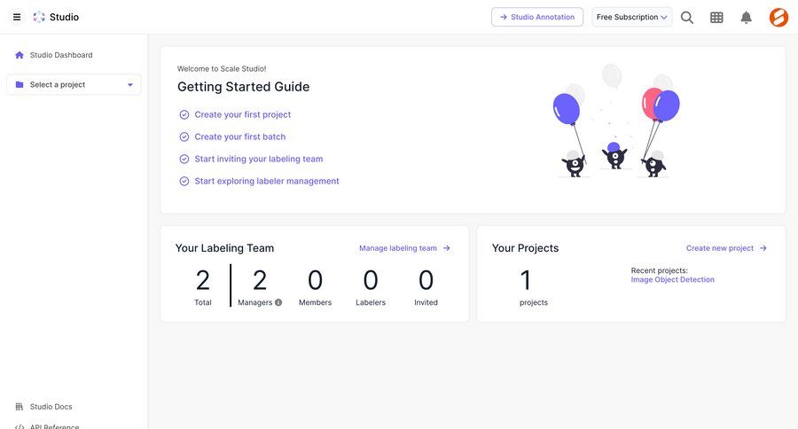The height and width of the screenshot is (429, 798).
Task: Click check circle for Create your first project
Action: [x=184, y=115]
